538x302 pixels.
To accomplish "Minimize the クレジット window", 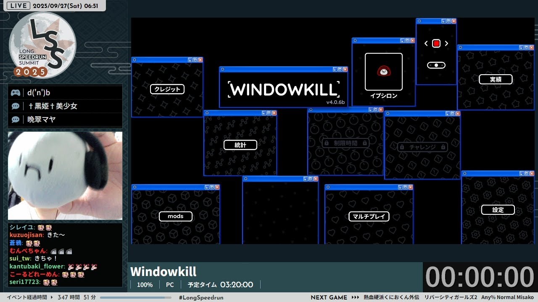I will click(190, 60).
